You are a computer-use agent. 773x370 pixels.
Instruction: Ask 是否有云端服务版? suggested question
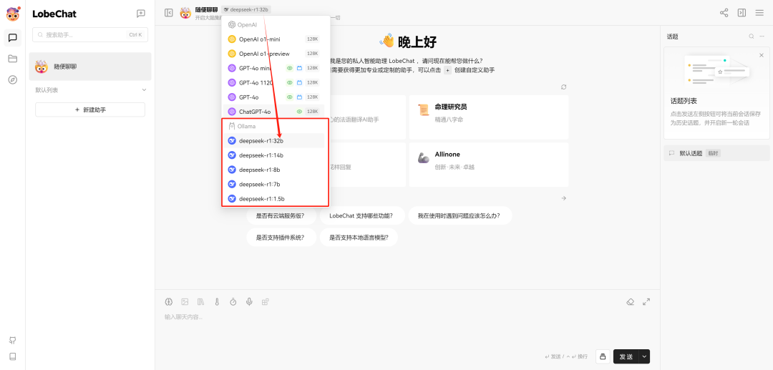pyautogui.click(x=280, y=215)
